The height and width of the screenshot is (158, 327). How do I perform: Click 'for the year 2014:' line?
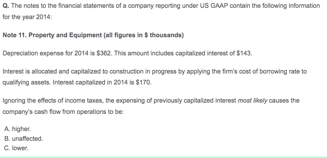point(27,17)
